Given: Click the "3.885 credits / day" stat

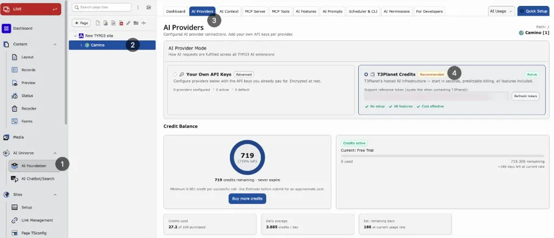Looking at the screenshot, I should click(x=282, y=227).
